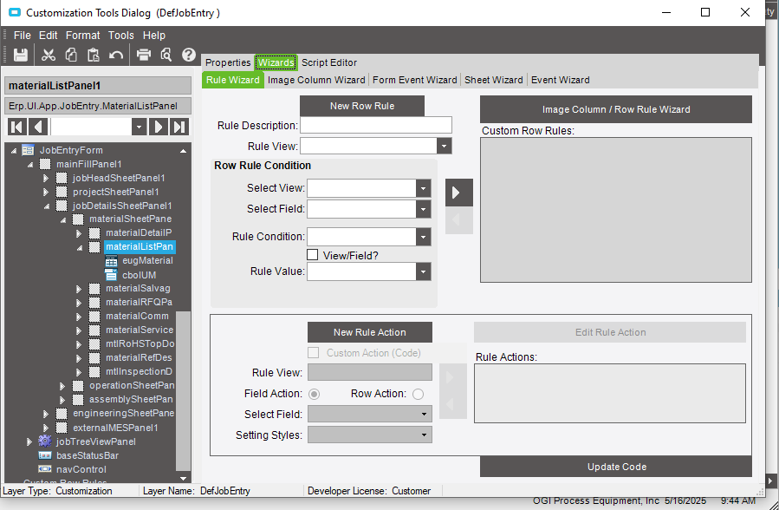The width and height of the screenshot is (779, 510).
Task: Expand the materialSalvag tree node
Action: point(79,288)
